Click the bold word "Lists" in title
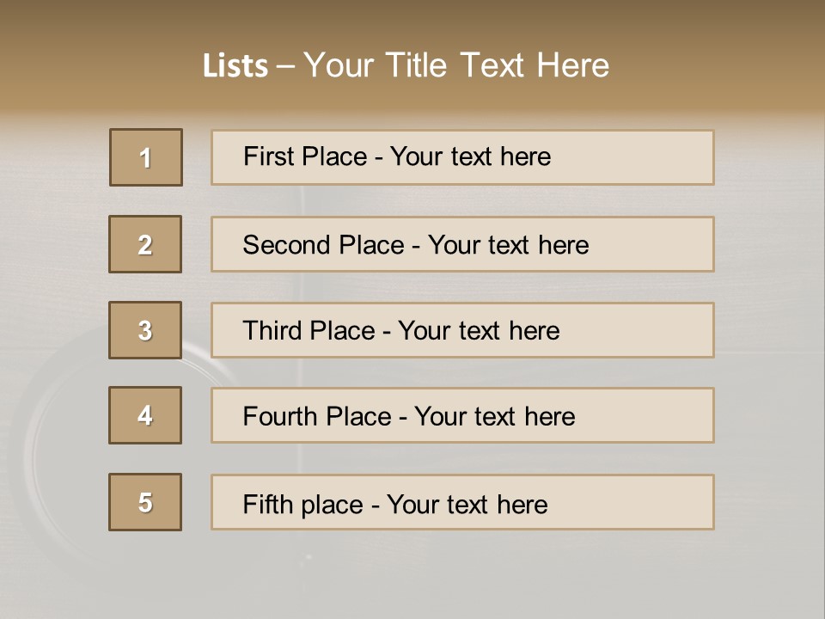Screen dimensions: 825x619 235,66
